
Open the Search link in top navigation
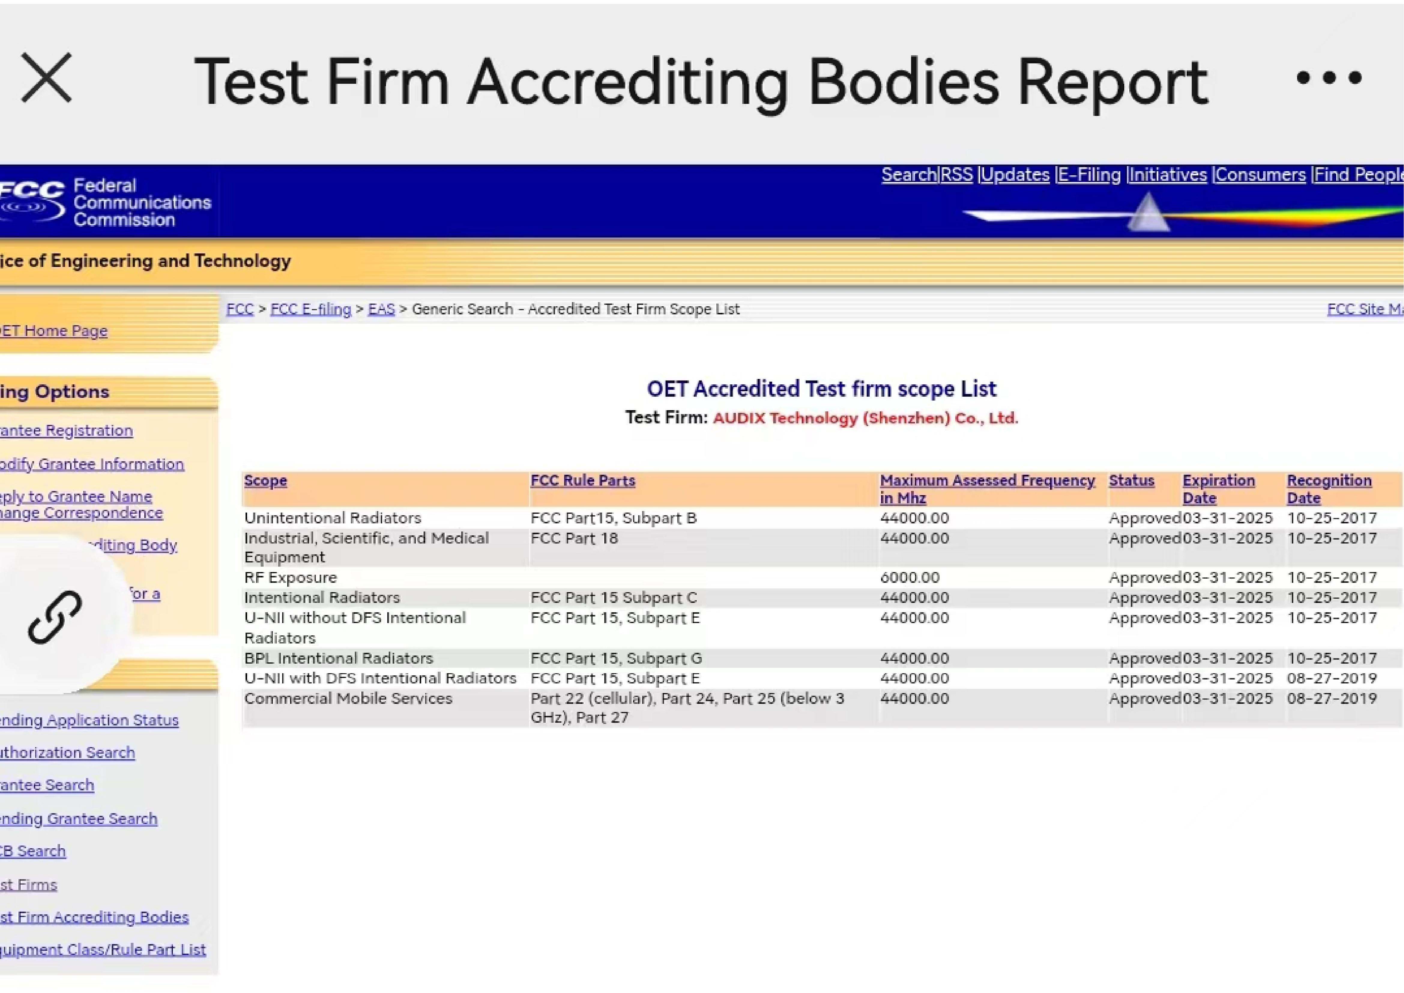click(909, 175)
